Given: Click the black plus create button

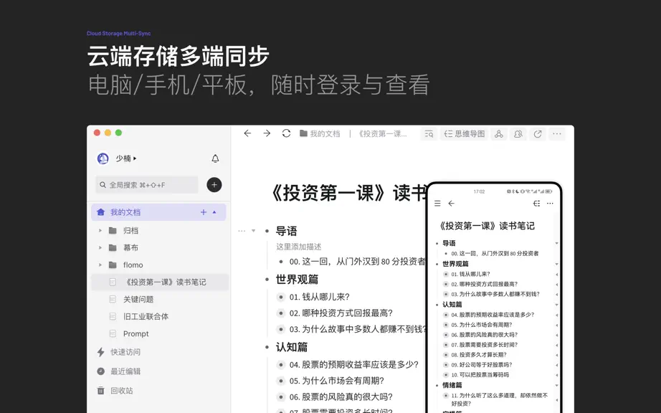Looking at the screenshot, I should [x=214, y=184].
